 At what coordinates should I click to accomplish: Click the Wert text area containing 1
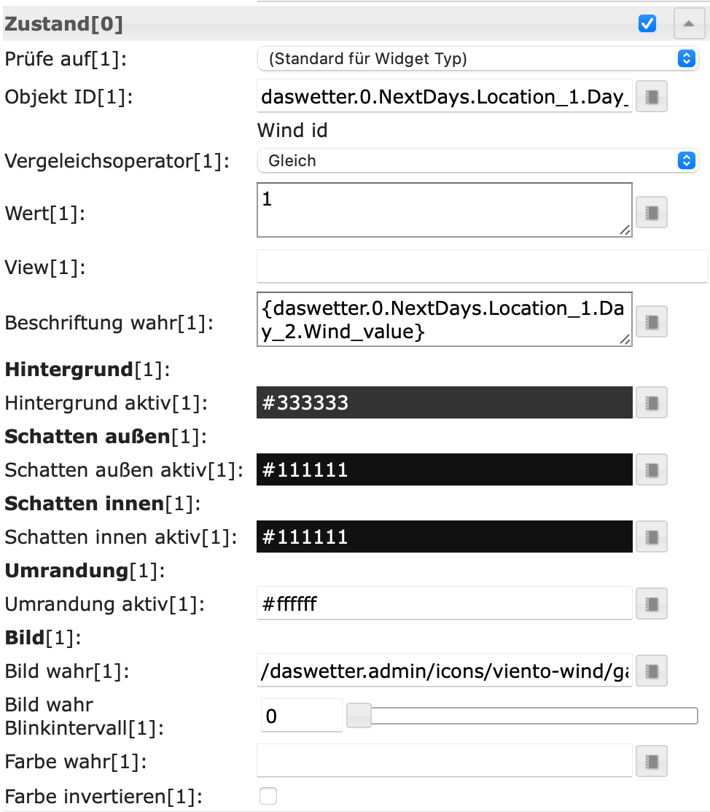tap(444, 210)
